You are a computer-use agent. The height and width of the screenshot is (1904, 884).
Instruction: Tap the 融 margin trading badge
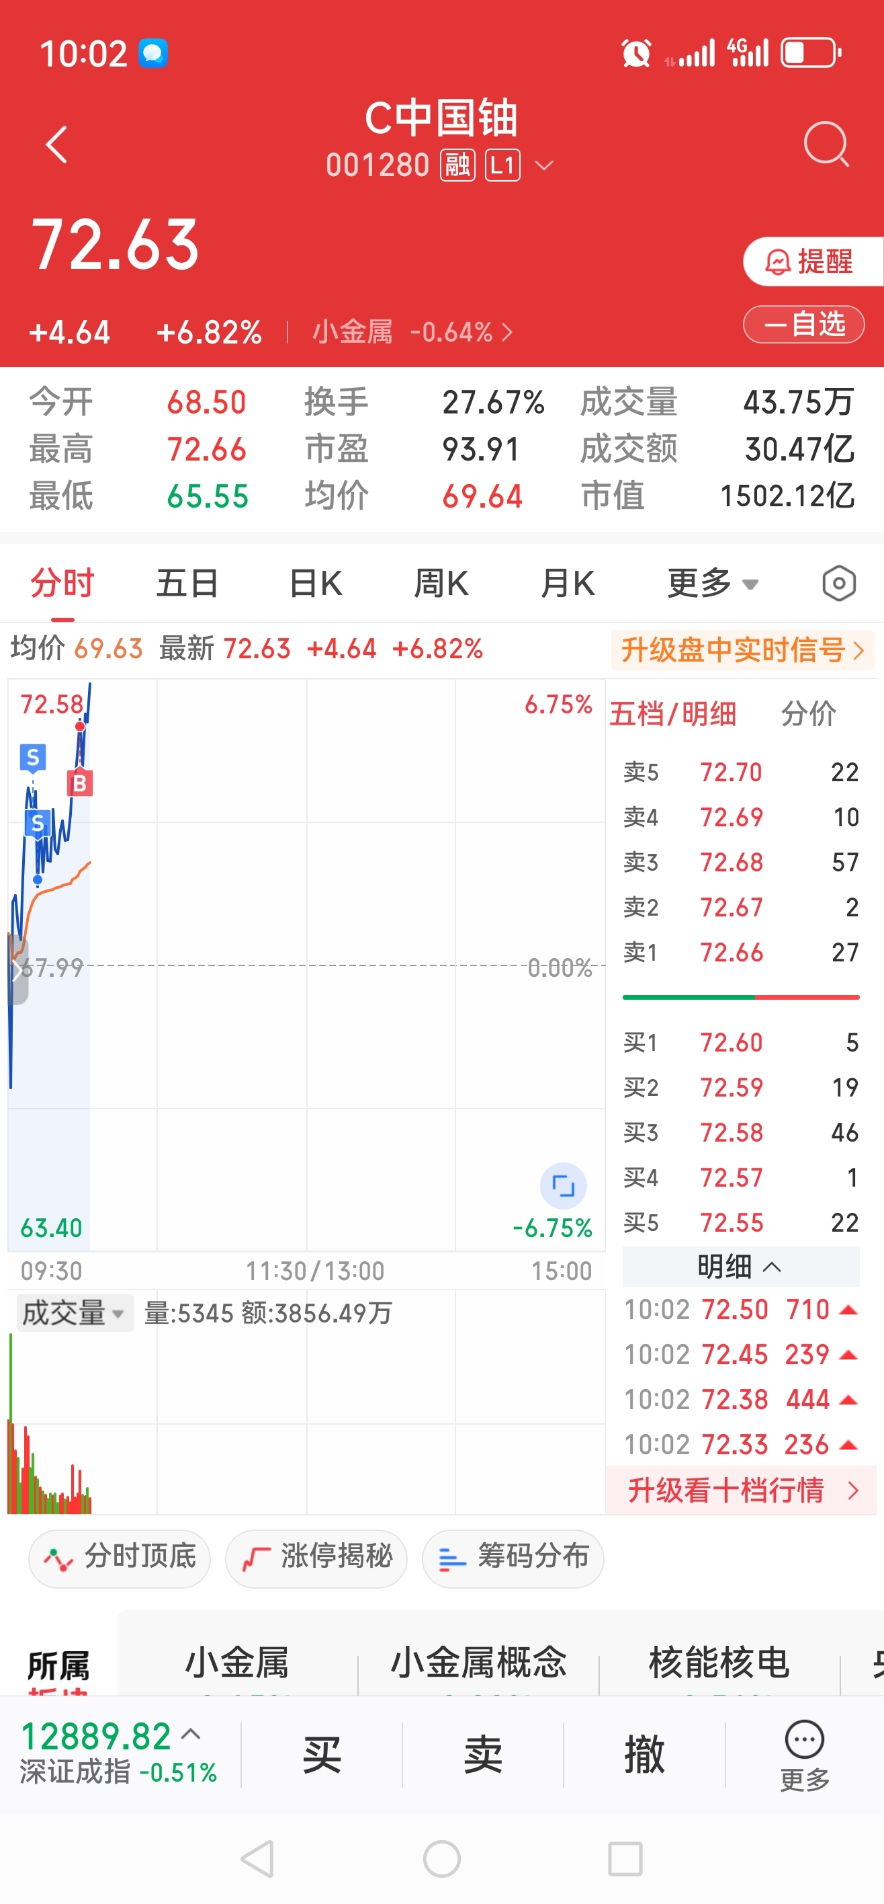point(457,165)
